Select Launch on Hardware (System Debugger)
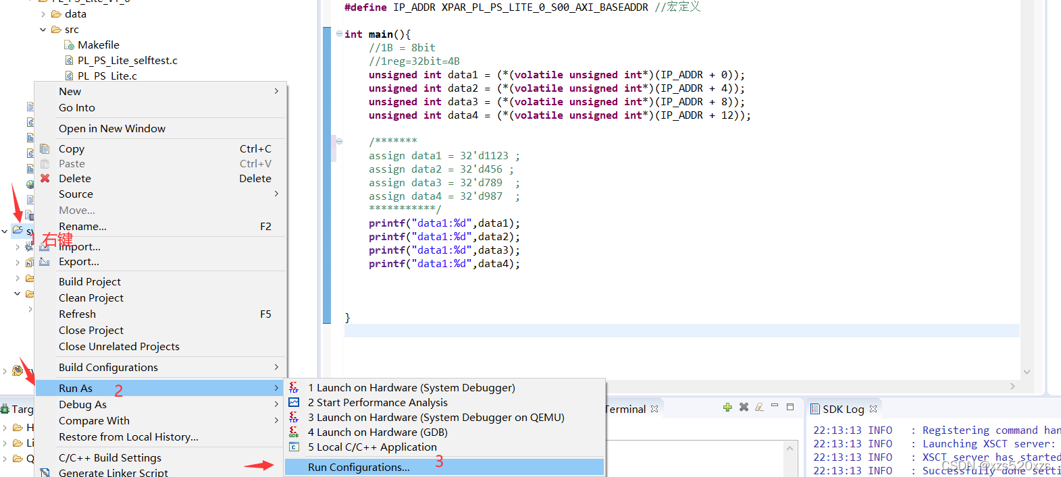 (444, 387)
